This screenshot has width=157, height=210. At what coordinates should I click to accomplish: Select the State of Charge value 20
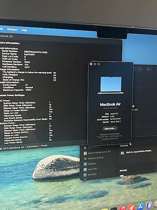pos(55,80)
